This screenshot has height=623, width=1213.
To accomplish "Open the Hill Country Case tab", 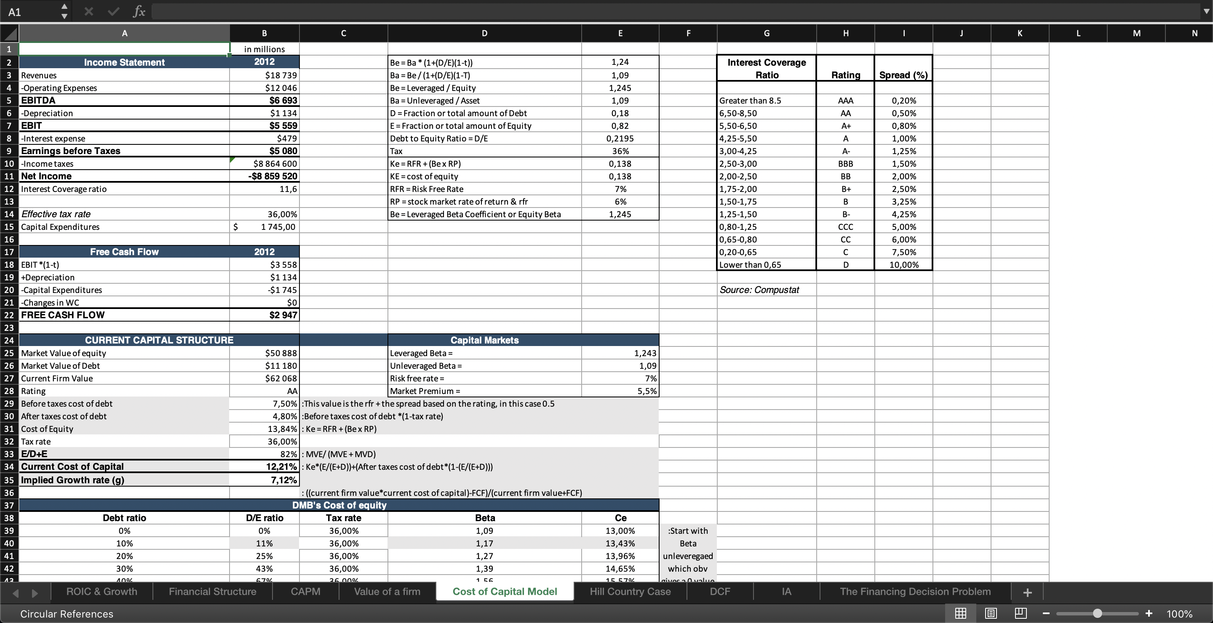I will 630,591.
